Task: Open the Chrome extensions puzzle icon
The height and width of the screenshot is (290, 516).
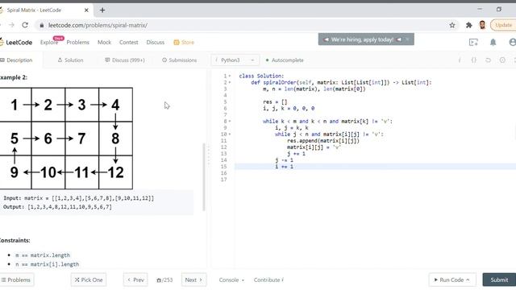Action: 469,25
